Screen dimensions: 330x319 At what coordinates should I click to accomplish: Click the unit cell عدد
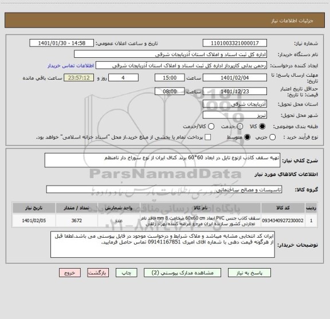point(119,220)
